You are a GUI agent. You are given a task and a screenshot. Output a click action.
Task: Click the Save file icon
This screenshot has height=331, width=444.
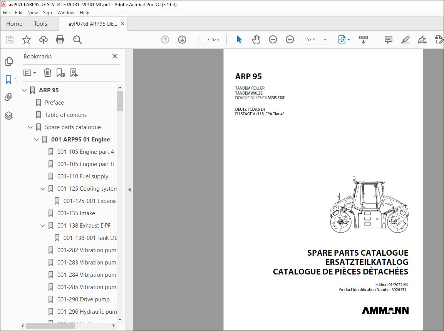pos(10,40)
